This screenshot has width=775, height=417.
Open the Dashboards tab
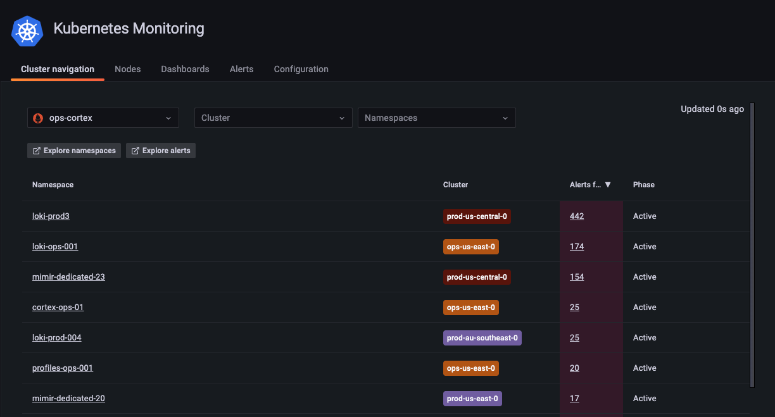pyautogui.click(x=185, y=69)
